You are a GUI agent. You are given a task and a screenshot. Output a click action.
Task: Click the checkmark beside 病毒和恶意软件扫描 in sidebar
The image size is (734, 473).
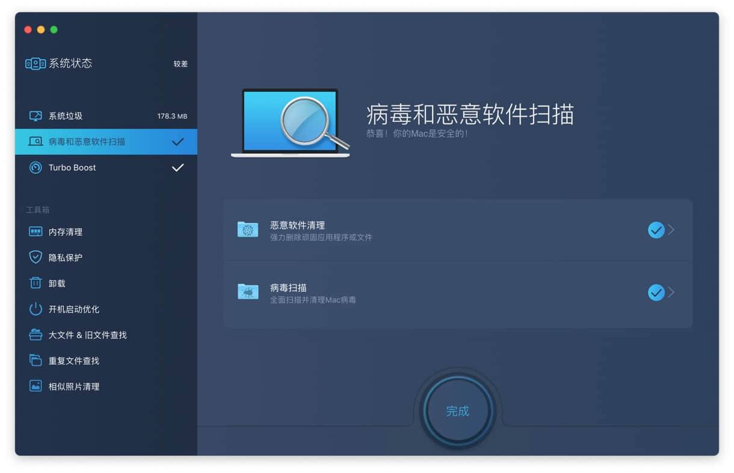click(x=177, y=142)
